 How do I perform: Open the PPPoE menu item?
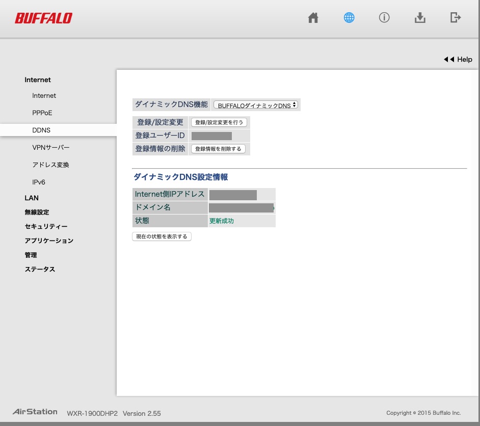(42, 113)
